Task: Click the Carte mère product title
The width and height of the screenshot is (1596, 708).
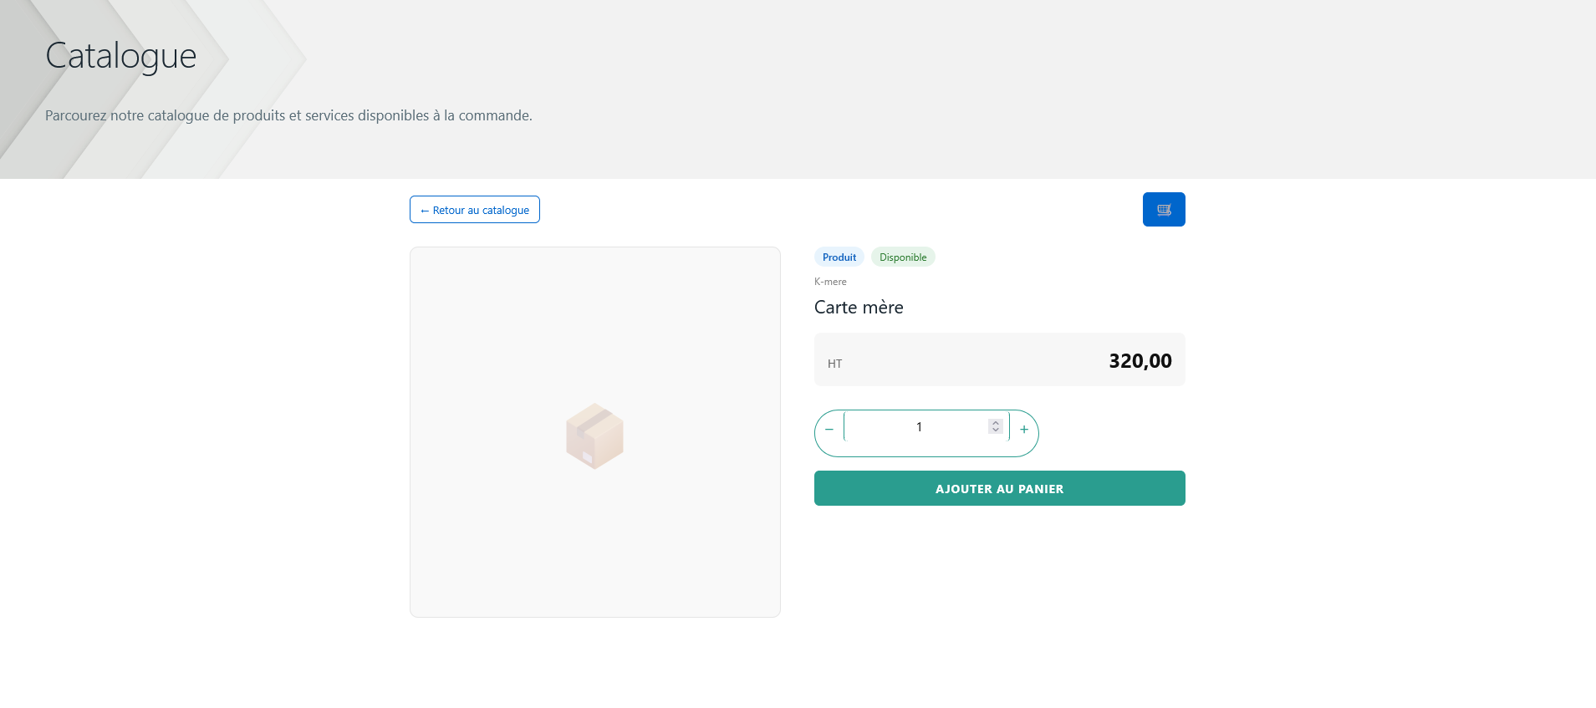Action: pyautogui.click(x=859, y=308)
